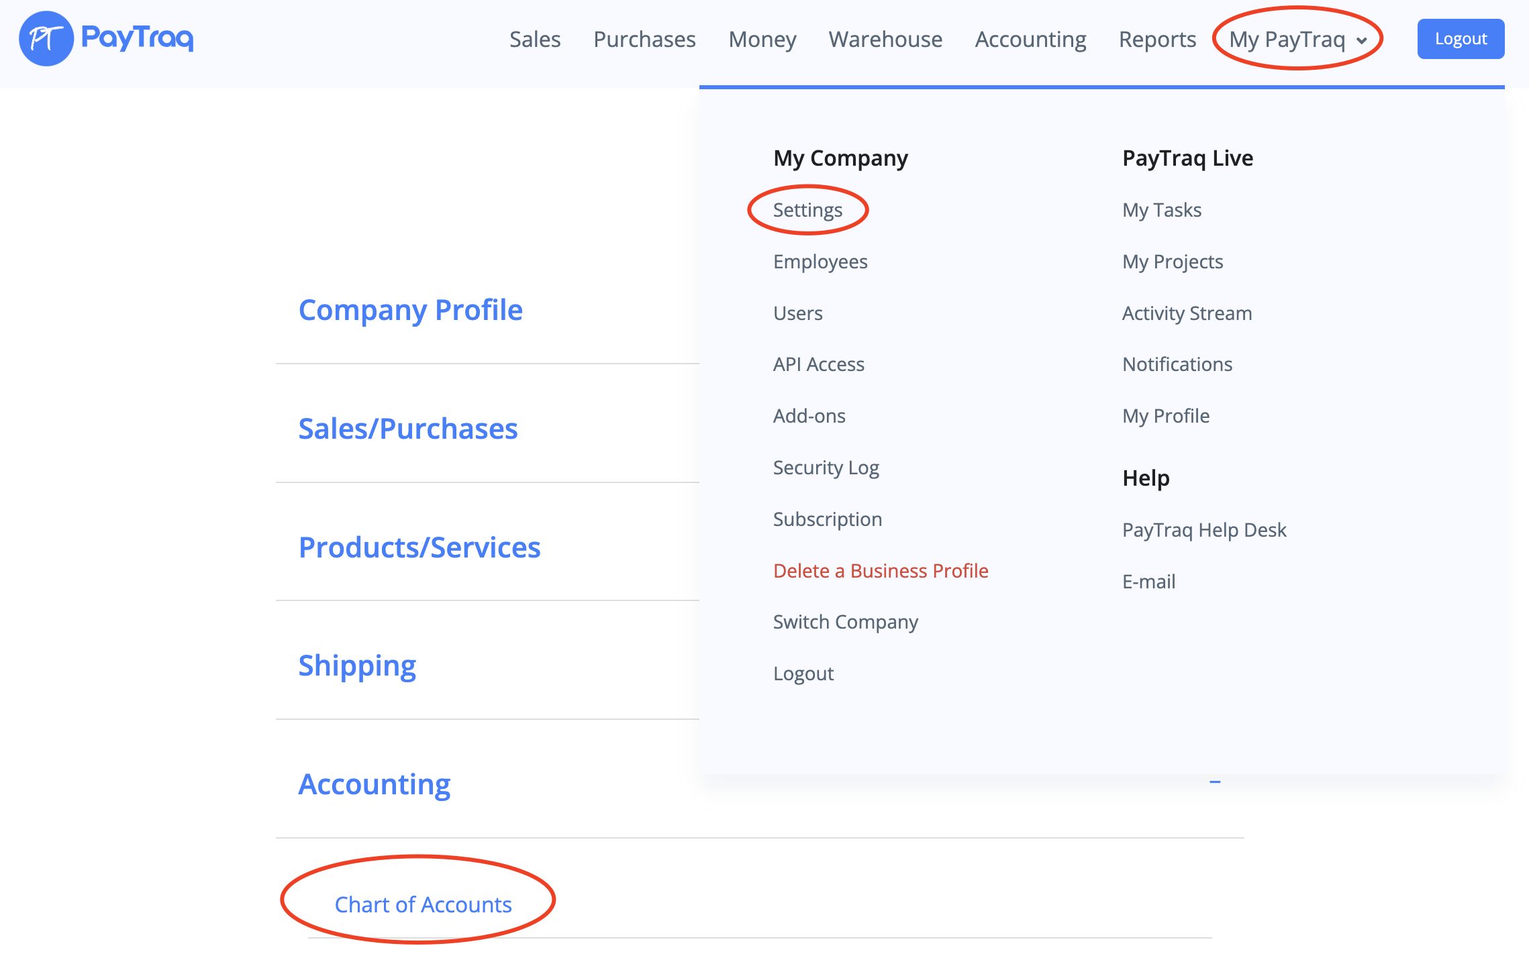The height and width of the screenshot is (958, 1529).
Task: Click the PayTraq logo icon
Action: (46, 38)
